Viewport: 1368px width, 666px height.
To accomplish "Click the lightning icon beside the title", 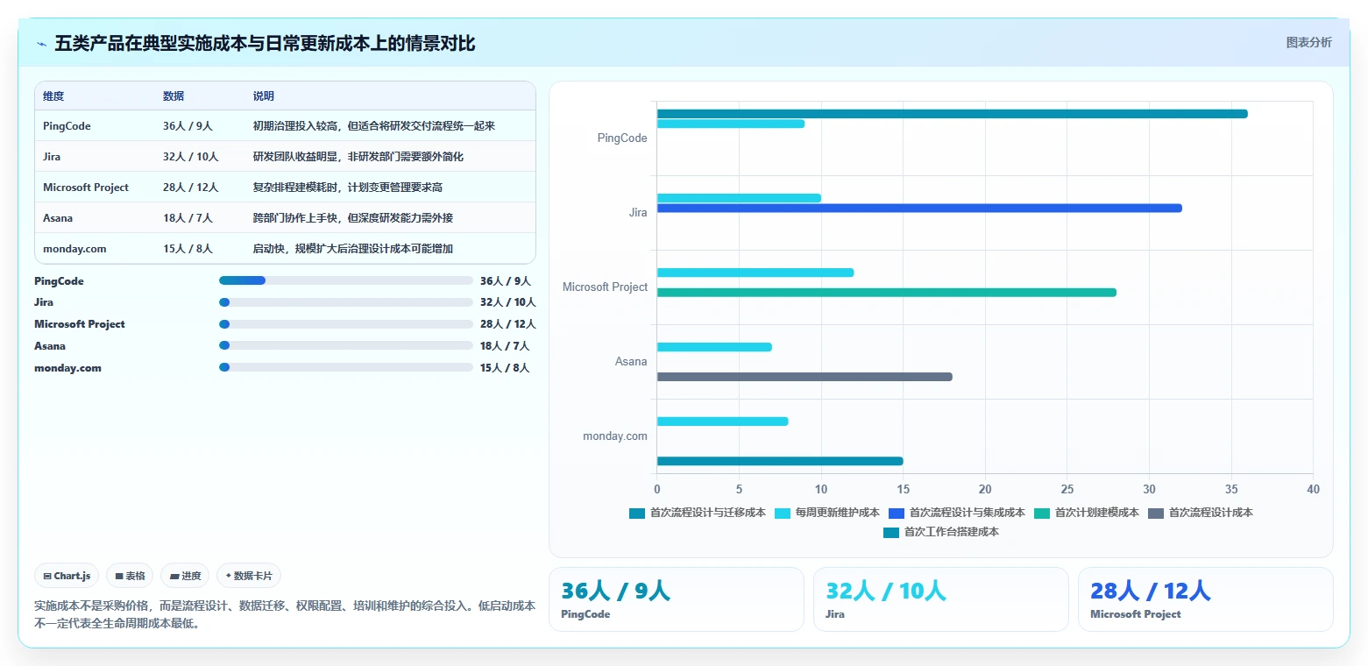I will point(41,44).
